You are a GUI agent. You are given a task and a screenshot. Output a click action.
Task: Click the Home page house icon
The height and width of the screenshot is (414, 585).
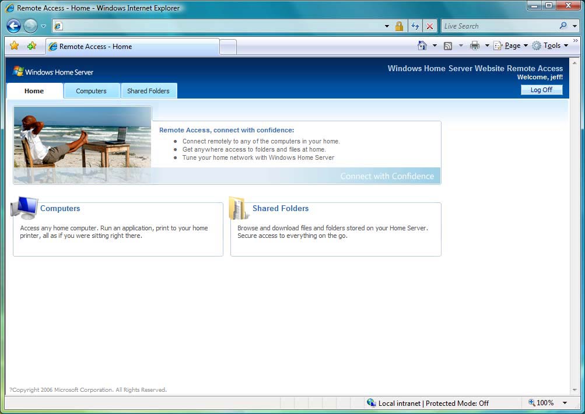(422, 45)
